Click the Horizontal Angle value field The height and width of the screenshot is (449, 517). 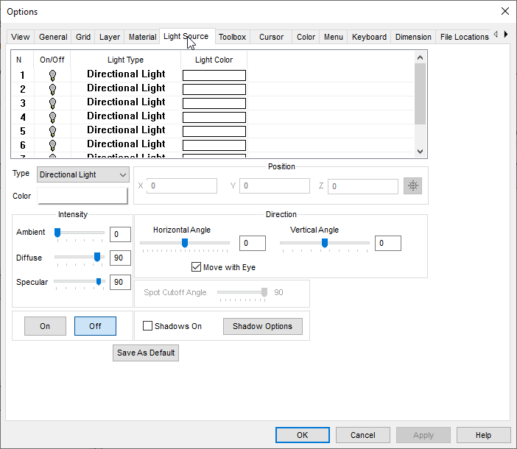point(253,244)
